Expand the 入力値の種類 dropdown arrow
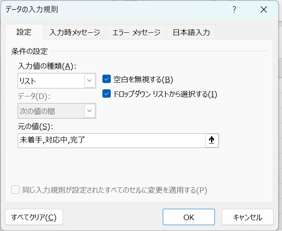 89,80
